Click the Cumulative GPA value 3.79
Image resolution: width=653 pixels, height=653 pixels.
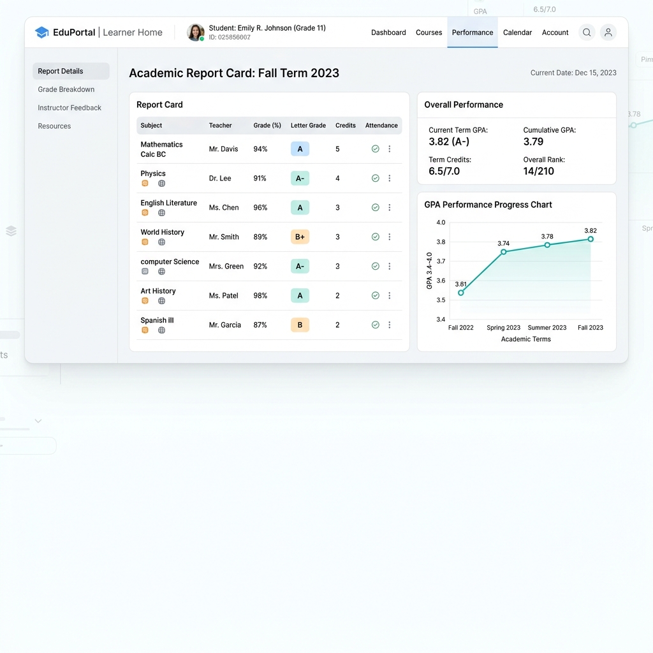[533, 142]
